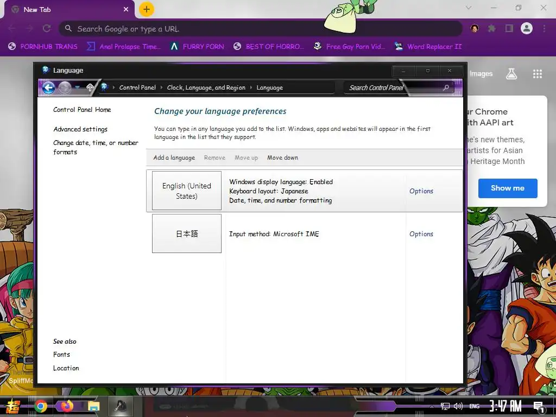Open Change date, time, or number formats
556x417 pixels.
96,147
